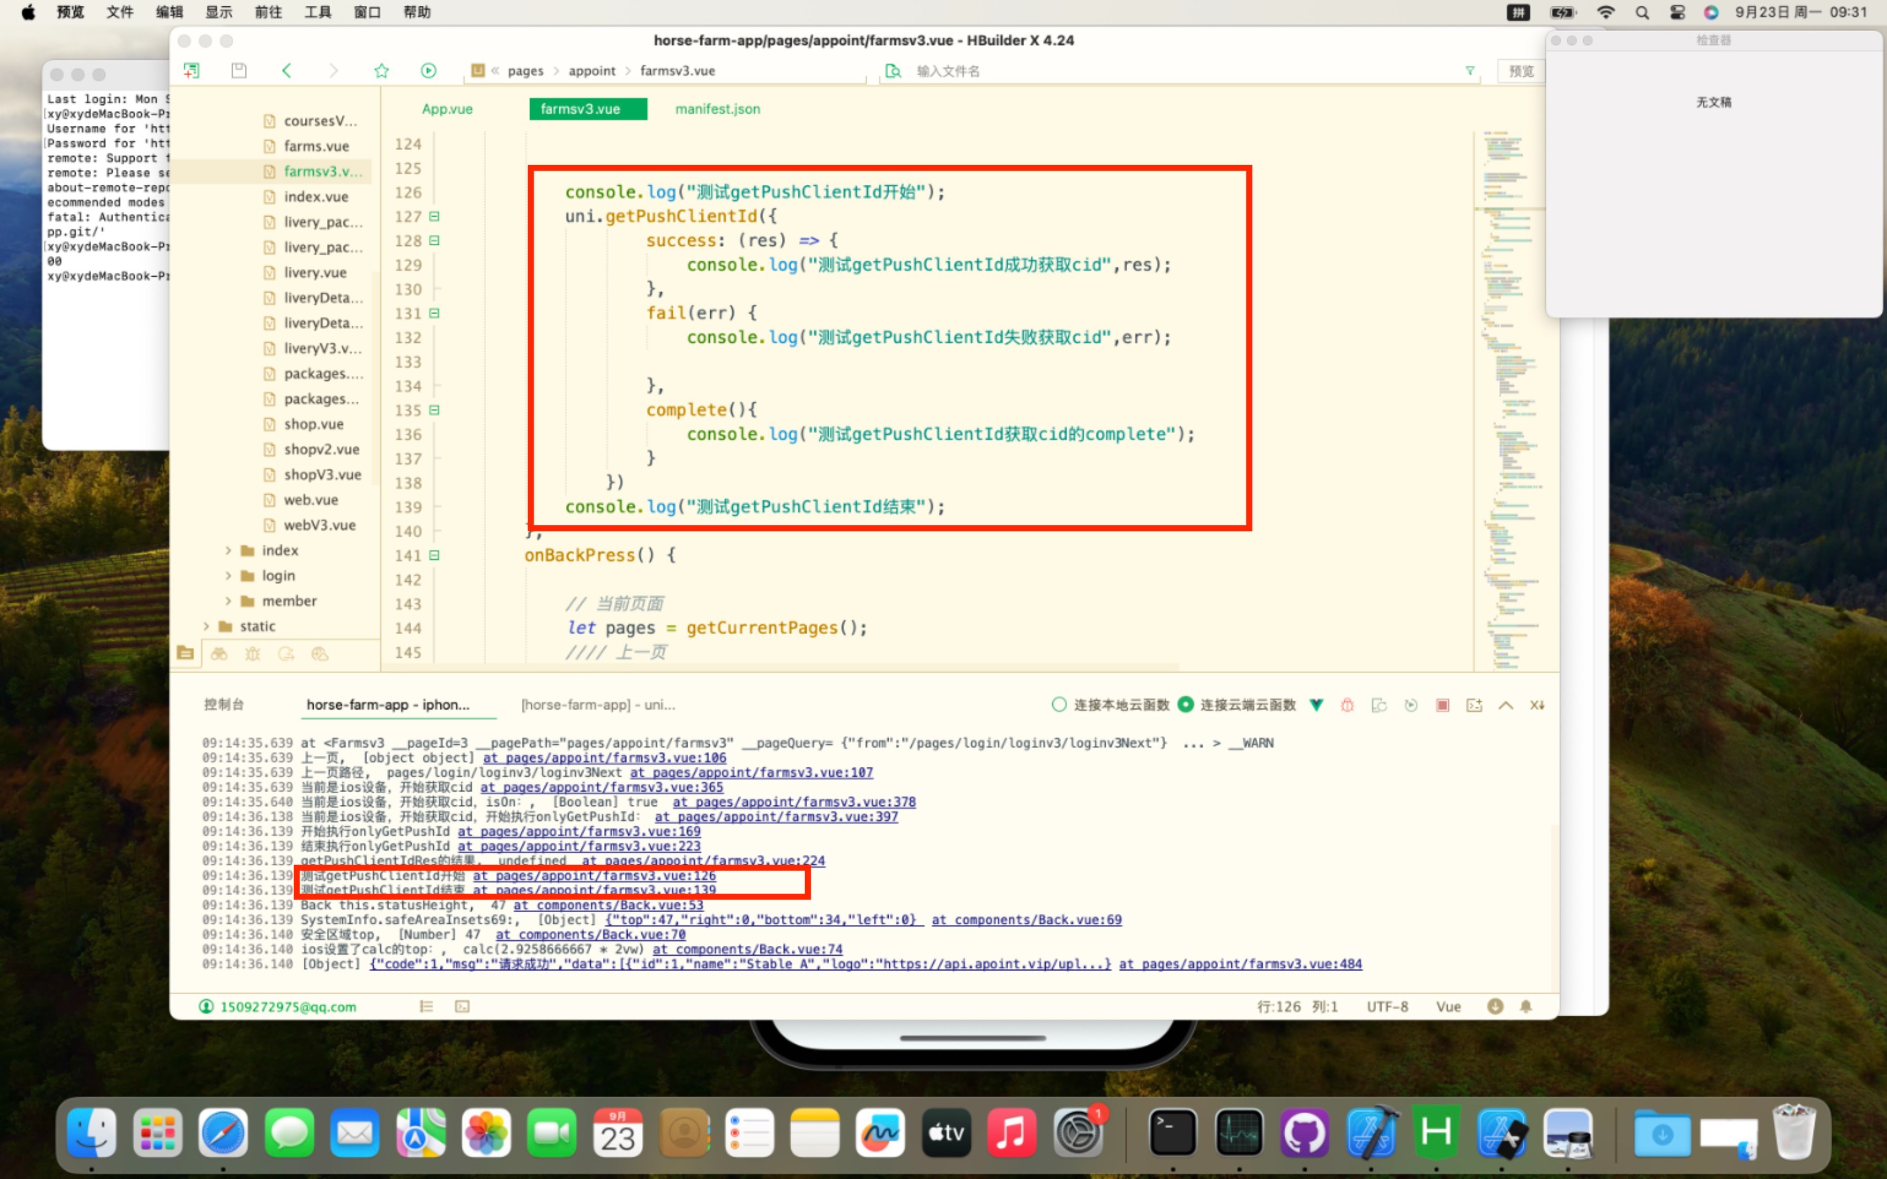Click the new terminal icon in the console toolbar

point(1474,705)
